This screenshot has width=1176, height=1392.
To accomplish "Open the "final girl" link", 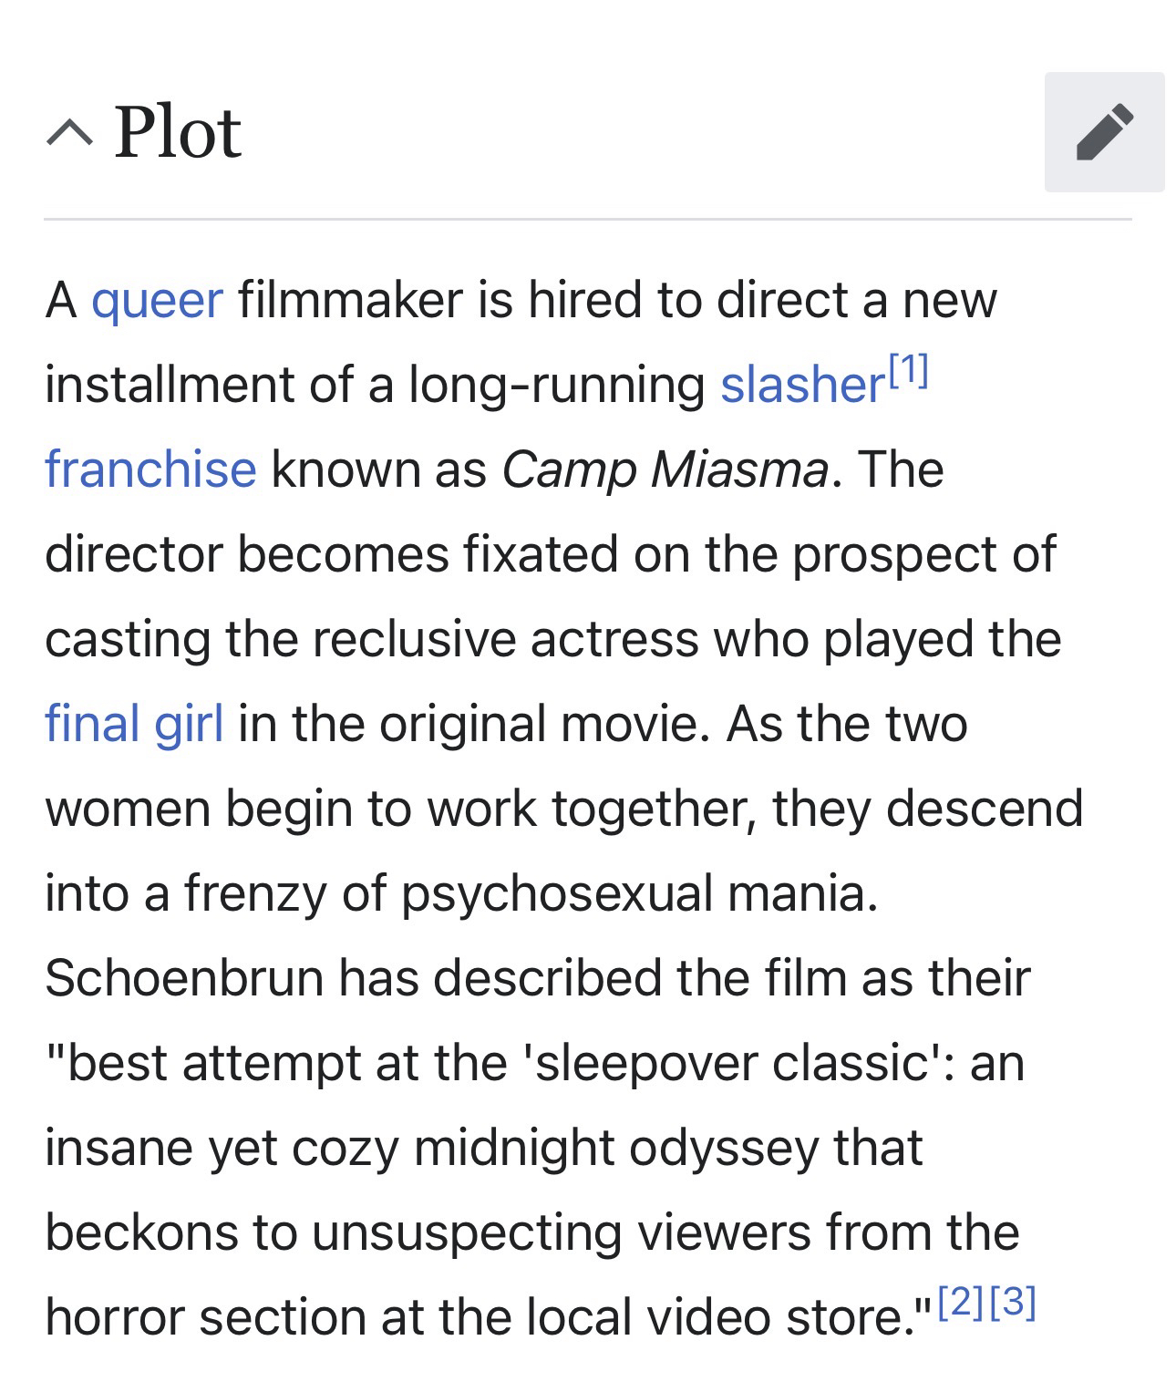I will pos(134,724).
